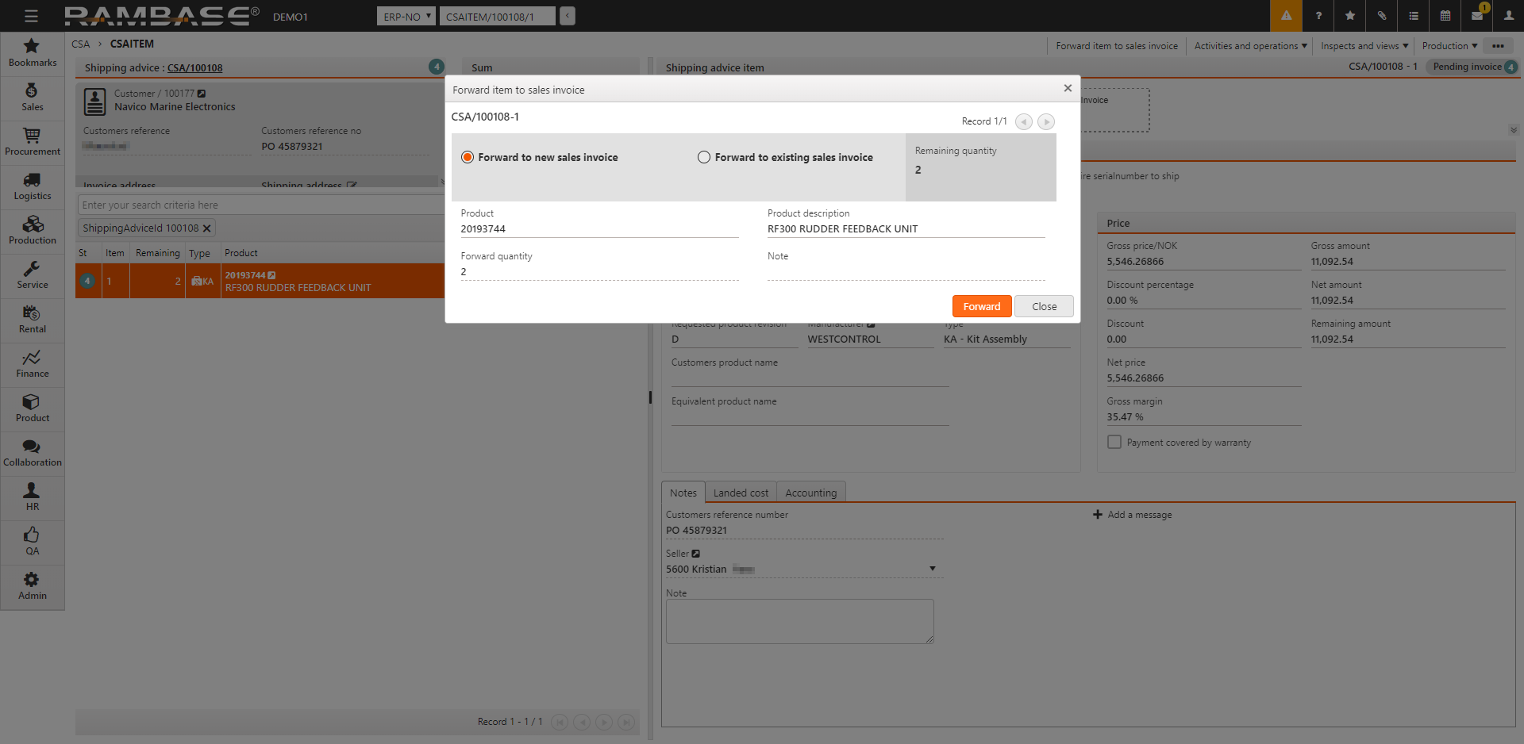Check Payment covered by warranty
1524x744 pixels.
(x=1114, y=443)
